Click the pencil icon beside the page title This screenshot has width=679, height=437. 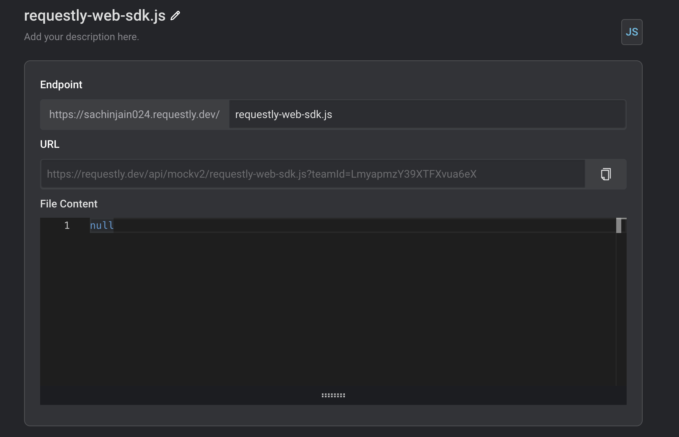[175, 16]
